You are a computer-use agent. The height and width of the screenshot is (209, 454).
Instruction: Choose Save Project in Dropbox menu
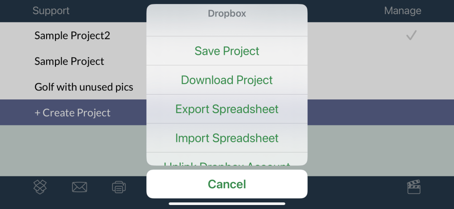(227, 51)
